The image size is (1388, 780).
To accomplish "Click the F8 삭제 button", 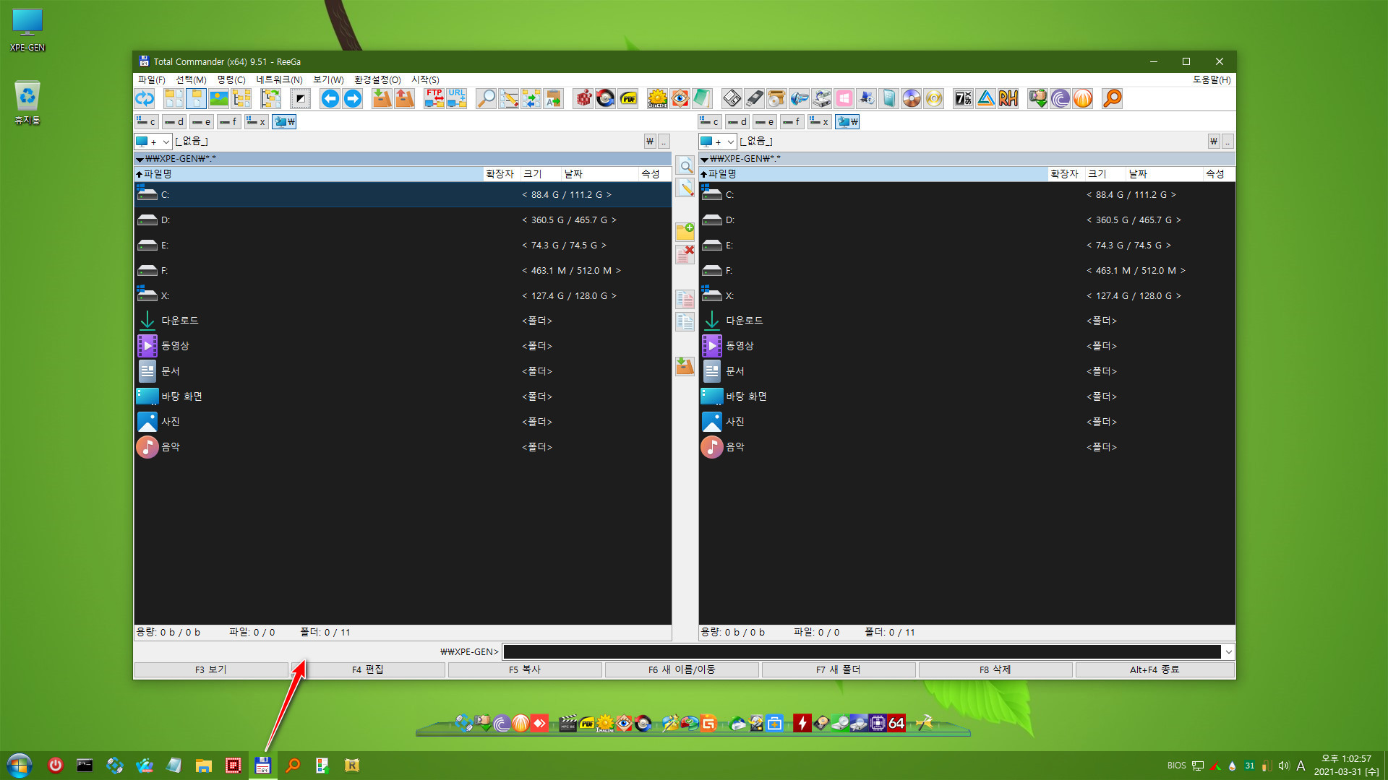I will 995,669.
